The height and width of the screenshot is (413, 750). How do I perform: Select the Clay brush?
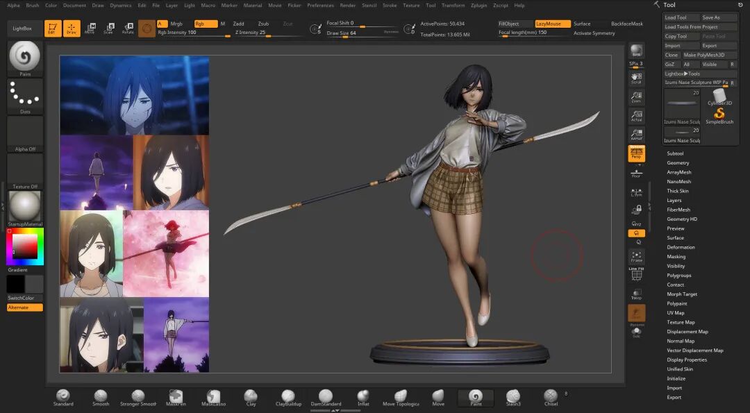tap(251, 398)
